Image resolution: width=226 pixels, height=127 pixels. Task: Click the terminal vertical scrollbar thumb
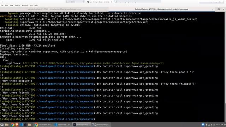tap(225, 112)
